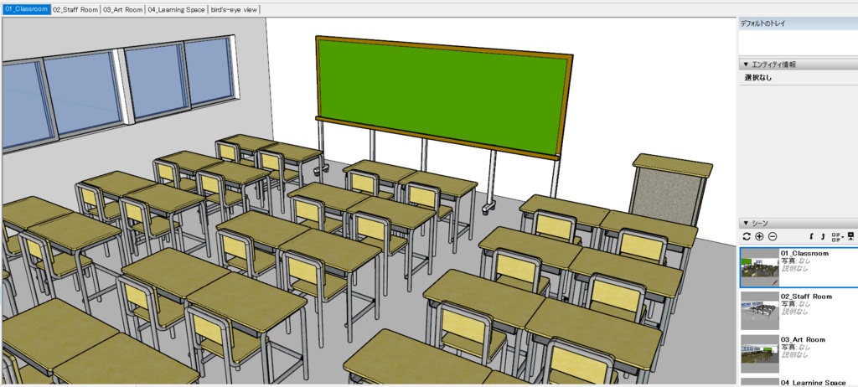Click the Update Scene refresh icon
This screenshot has width=858, height=387.
tap(747, 236)
